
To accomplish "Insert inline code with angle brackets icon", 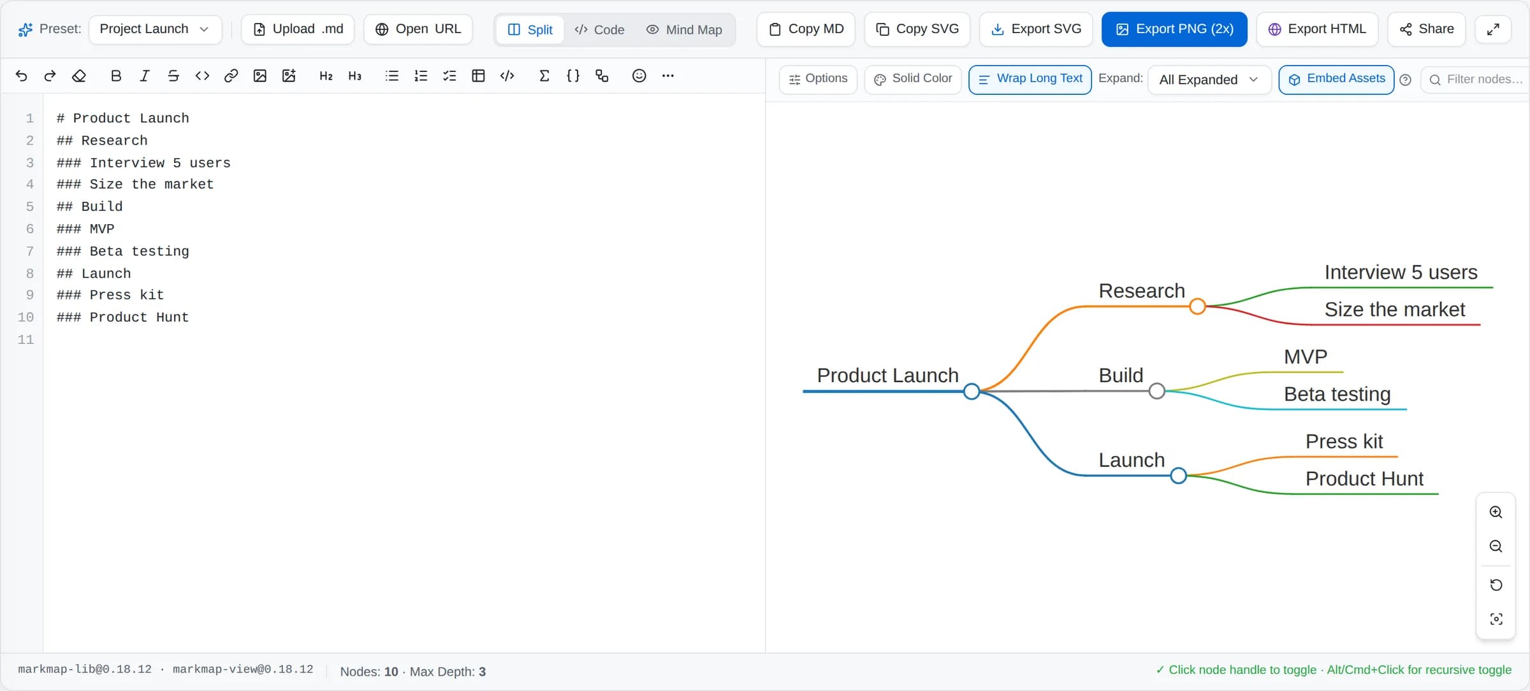I will 202,76.
